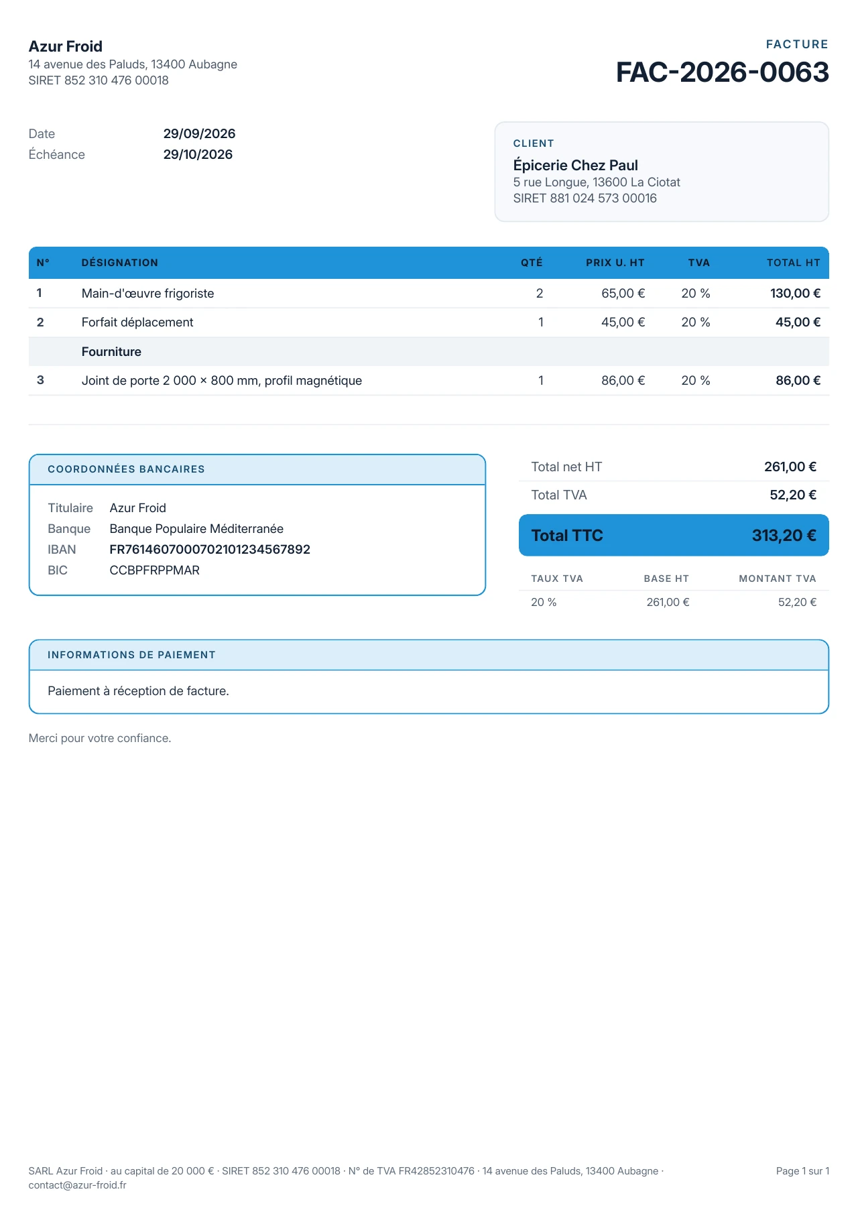
Task: Click the contact@azur-froid.fr email address
Action: pyautogui.click(x=78, y=1185)
